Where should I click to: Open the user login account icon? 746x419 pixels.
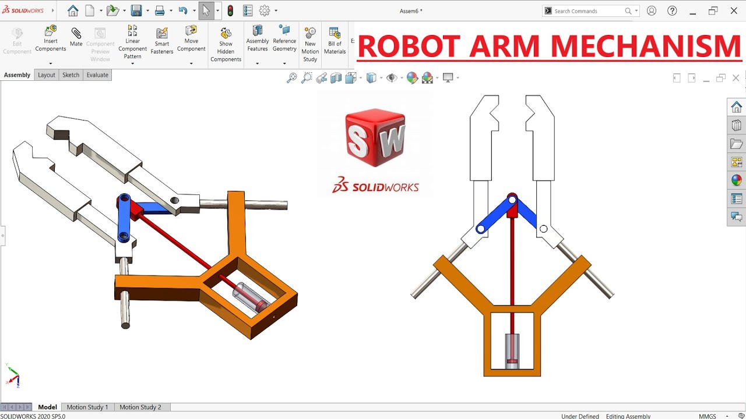pos(652,10)
